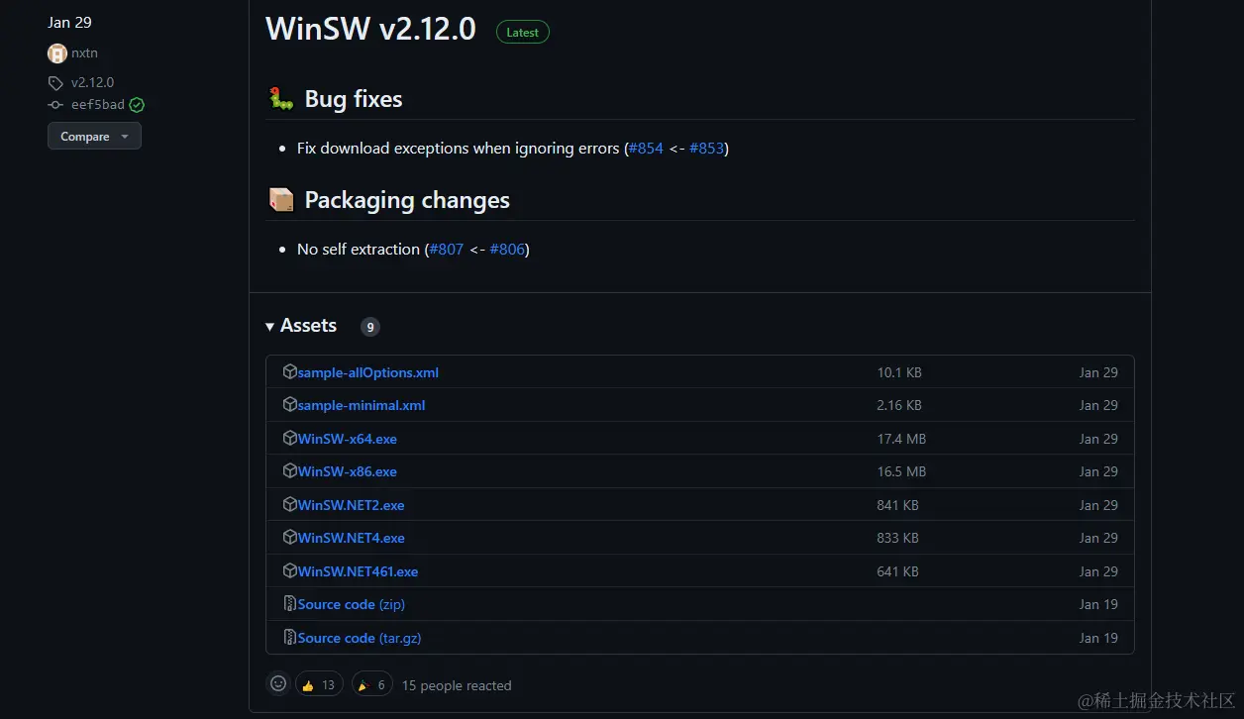Collapse the Assets section
The height and width of the screenshot is (719, 1244).
(301, 326)
